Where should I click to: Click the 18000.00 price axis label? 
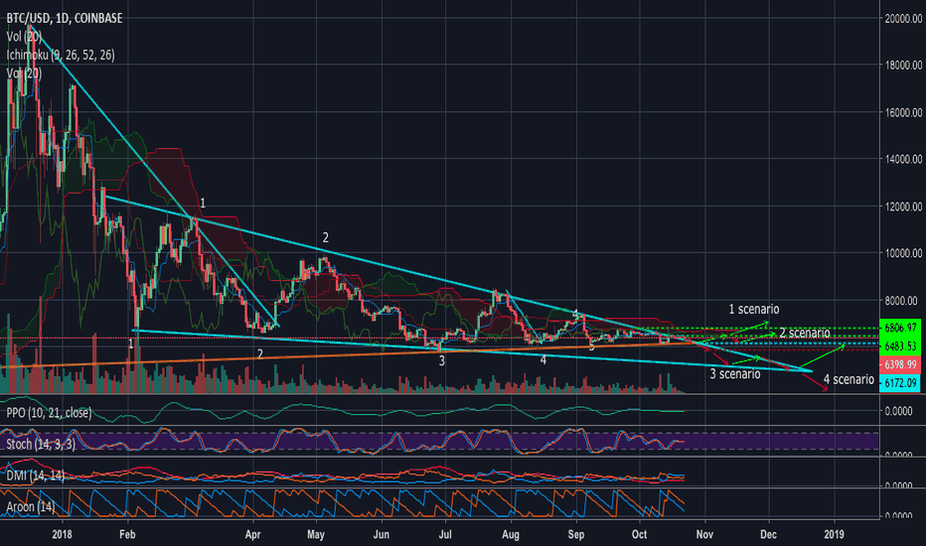(903, 65)
